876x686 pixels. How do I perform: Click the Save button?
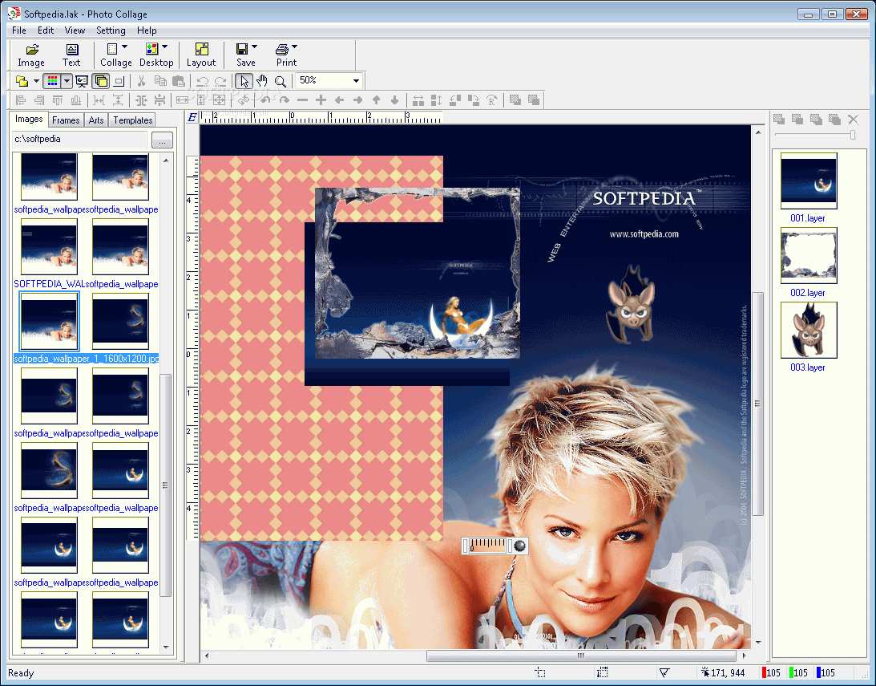coord(246,55)
